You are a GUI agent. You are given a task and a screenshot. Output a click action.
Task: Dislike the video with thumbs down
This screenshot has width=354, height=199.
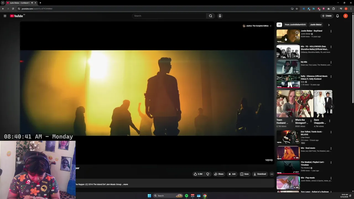point(208,174)
